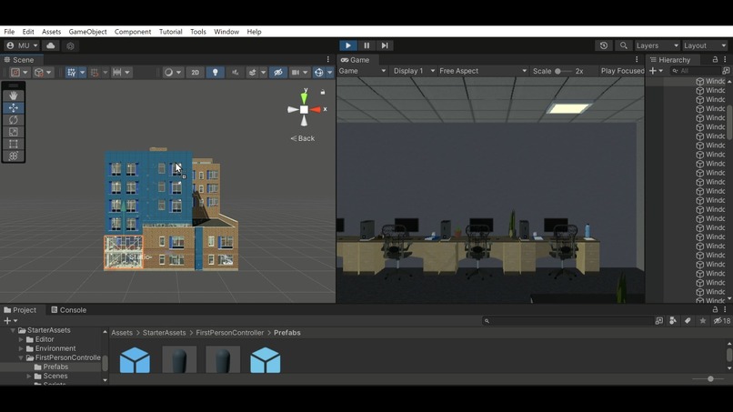Toggle the scene Gizmos button
This screenshot has width=733, height=412.
coord(319,73)
